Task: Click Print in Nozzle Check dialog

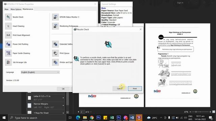Action: [135, 89]
